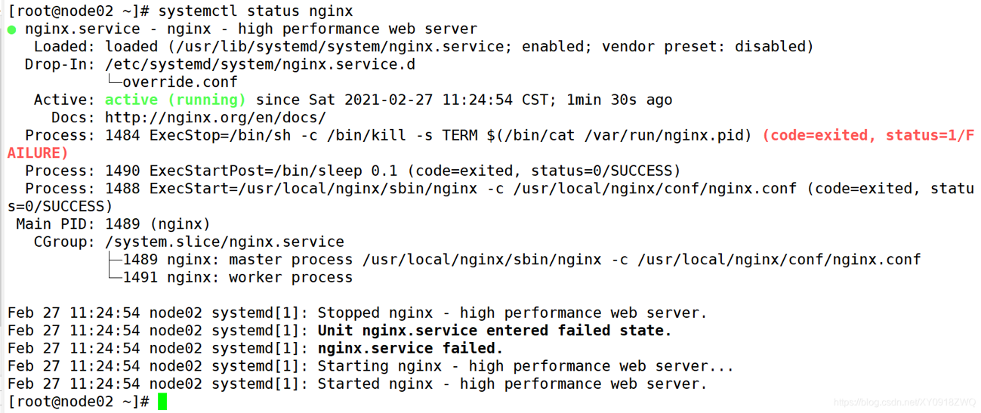Click the red 'code=exited, status=1/F' text
Image resolution: width=981 pixels, height=413 pixels.
coord(868,135)
